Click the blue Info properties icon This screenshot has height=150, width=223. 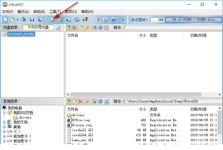pos(105,20)
